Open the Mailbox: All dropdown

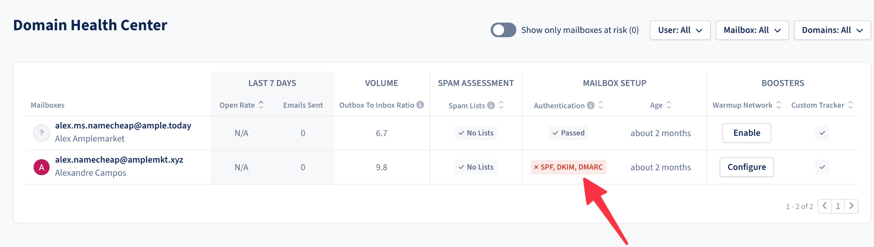pyautogui.click(x=752, y=30)
